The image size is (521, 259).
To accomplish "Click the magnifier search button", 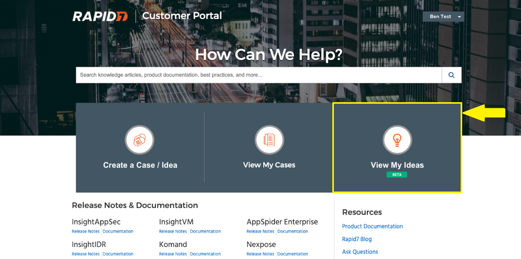I will (x=452, y=75).
